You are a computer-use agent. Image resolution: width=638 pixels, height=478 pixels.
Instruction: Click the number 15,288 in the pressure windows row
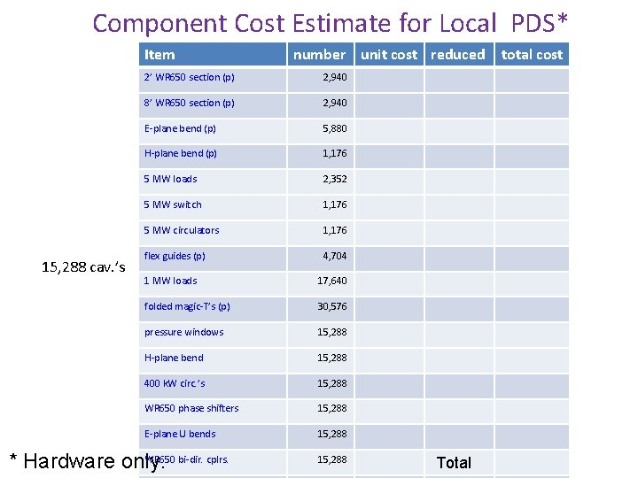[332, 333]
